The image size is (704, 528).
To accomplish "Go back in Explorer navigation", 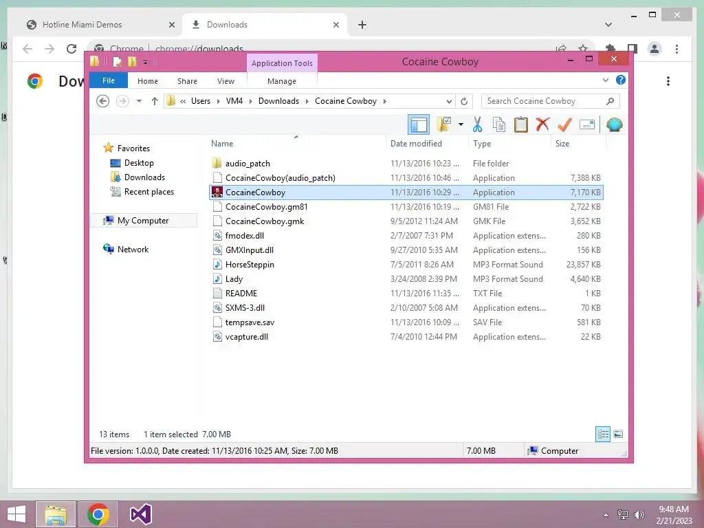I will 103,101.
